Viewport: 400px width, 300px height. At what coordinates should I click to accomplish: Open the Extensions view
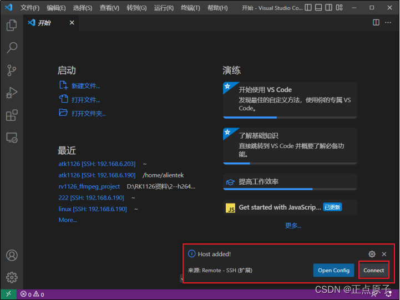pos(12,115)
